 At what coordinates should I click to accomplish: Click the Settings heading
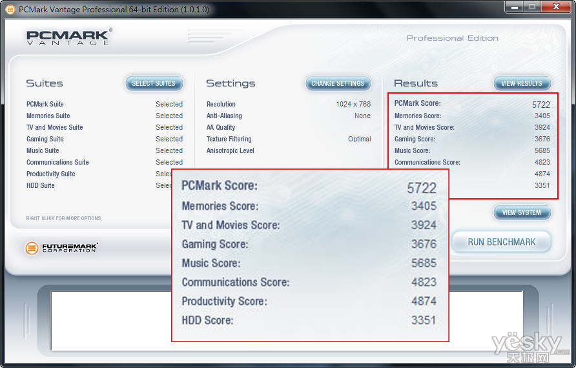pos(231,83)
